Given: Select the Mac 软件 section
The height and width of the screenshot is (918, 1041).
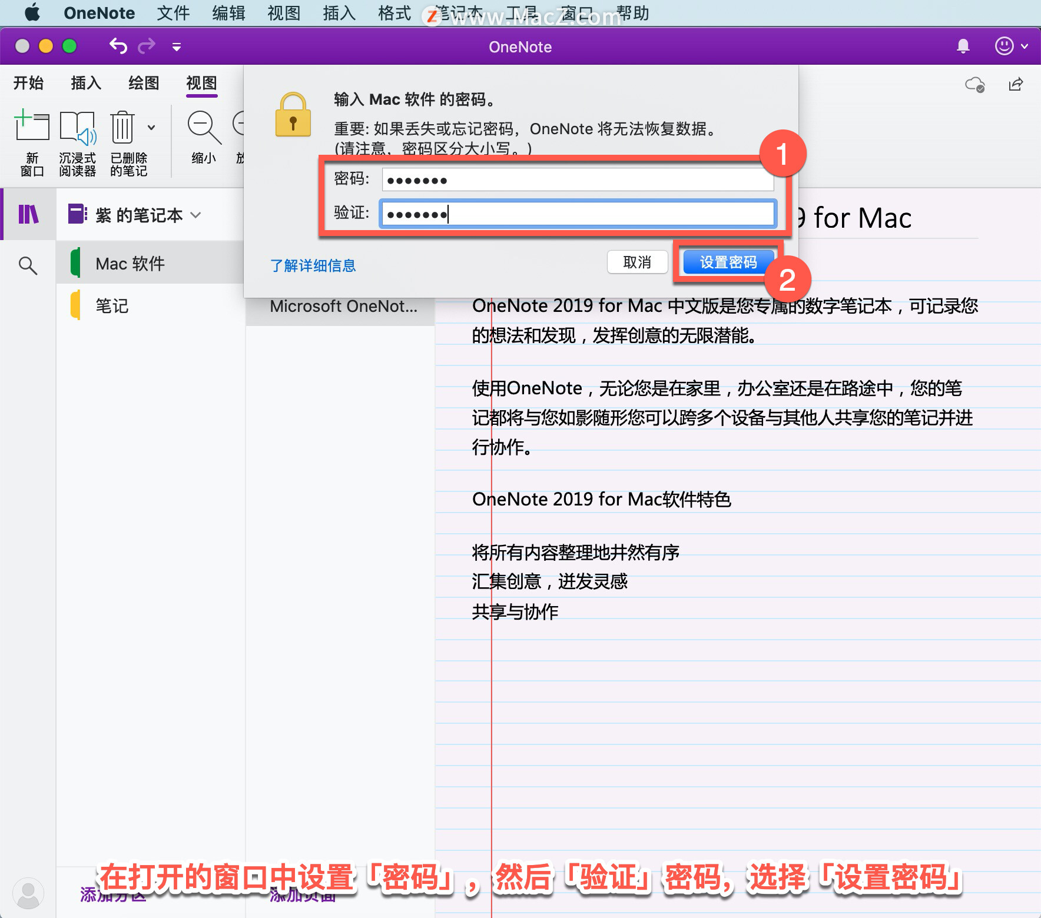Looking at the screenshot, I should click(151, 263).
